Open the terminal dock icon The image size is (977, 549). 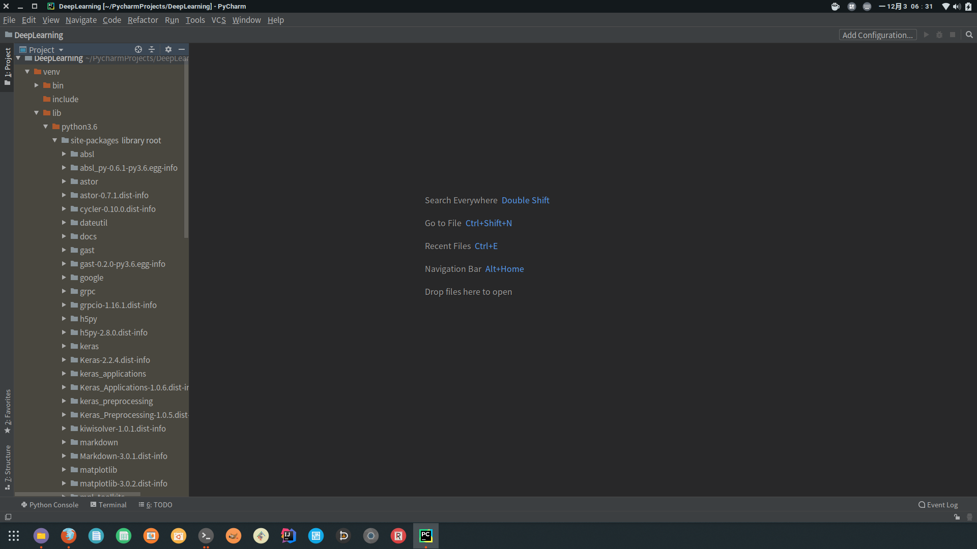pyautogui.click(x=206, y=536)
